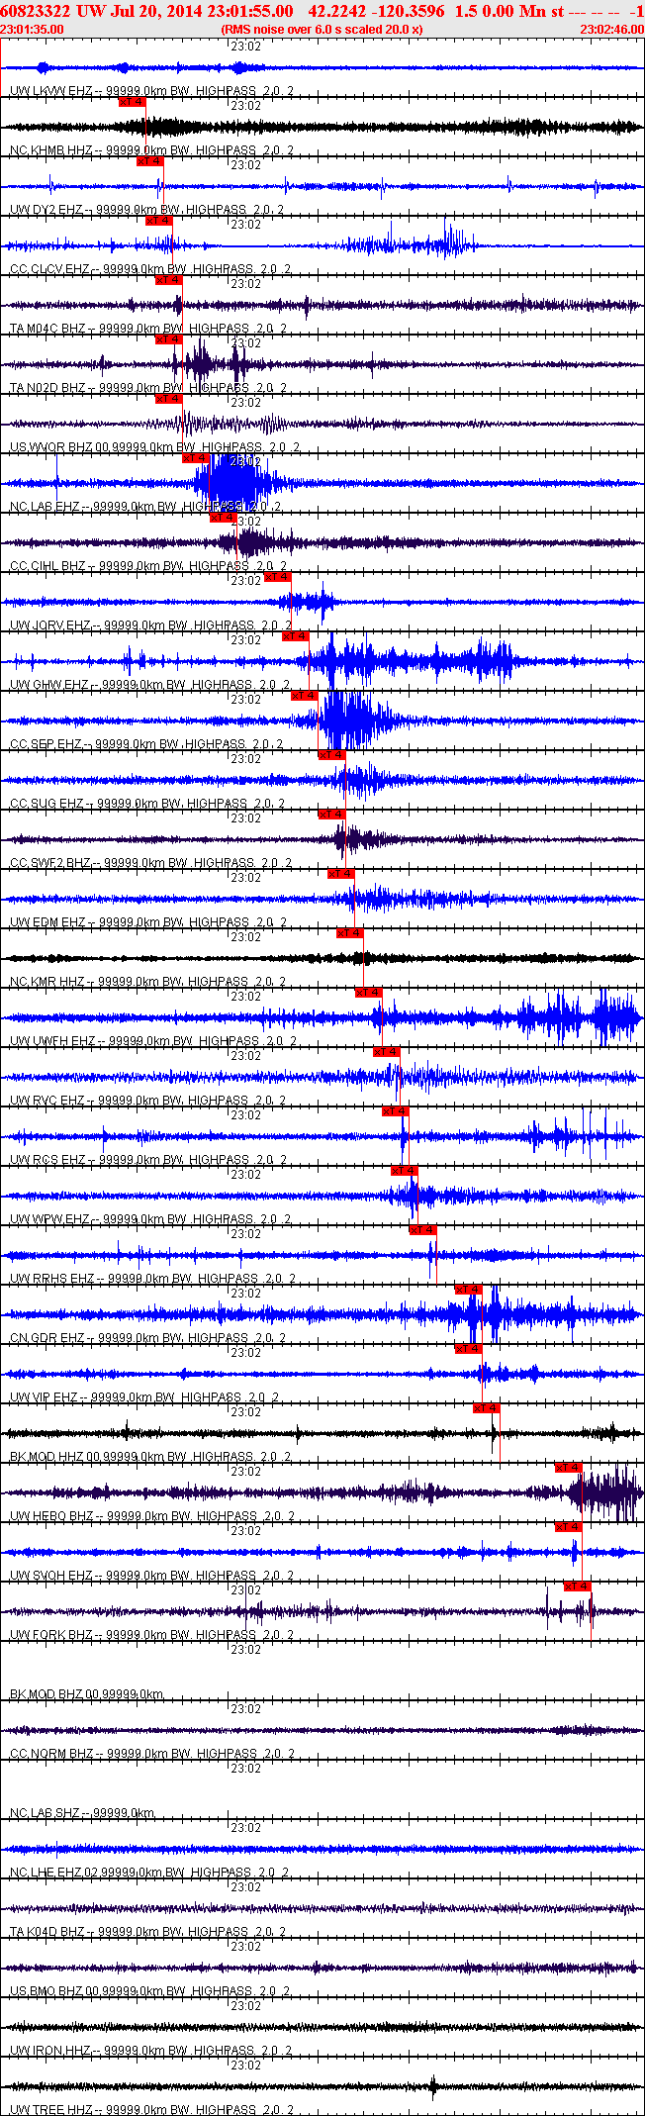The image size is (645, 2116).
Task: Click the red pick flag on CN GDR trace
Action: [469, 1289]
